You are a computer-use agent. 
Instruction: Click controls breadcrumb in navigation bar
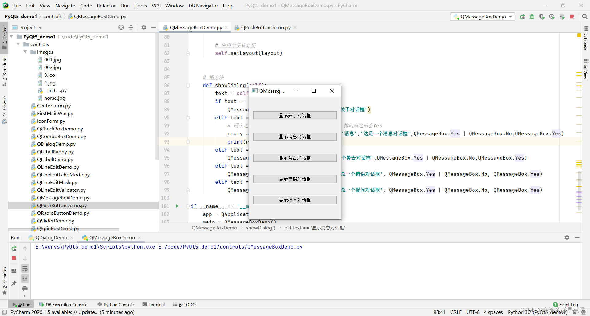click(52, 16)
